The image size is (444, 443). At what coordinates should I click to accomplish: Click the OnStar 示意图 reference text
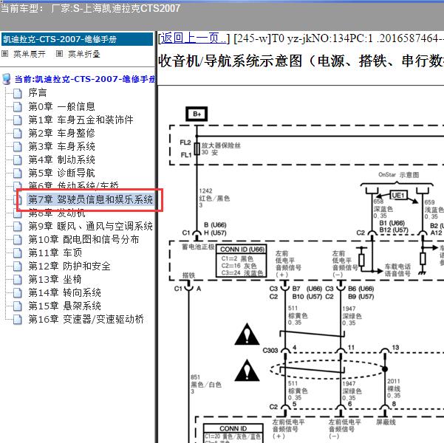pos(399,175)
